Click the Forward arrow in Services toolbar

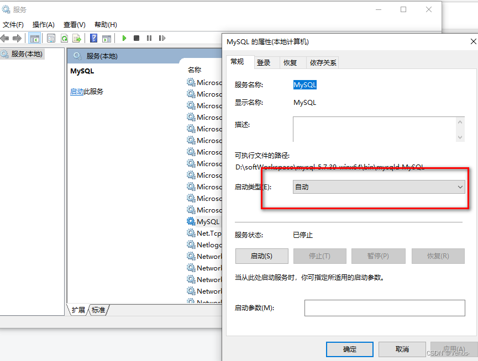(17, 38)
